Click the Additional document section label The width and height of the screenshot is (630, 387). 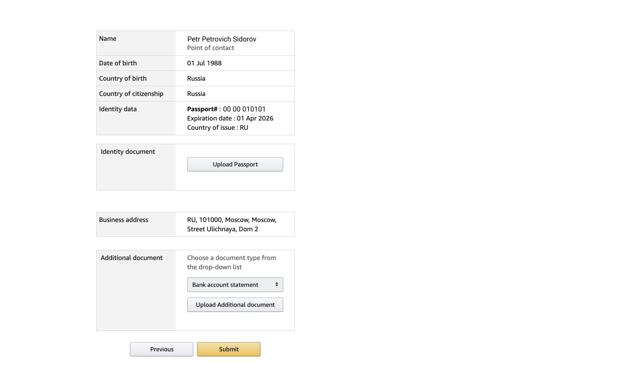(131, 258)
